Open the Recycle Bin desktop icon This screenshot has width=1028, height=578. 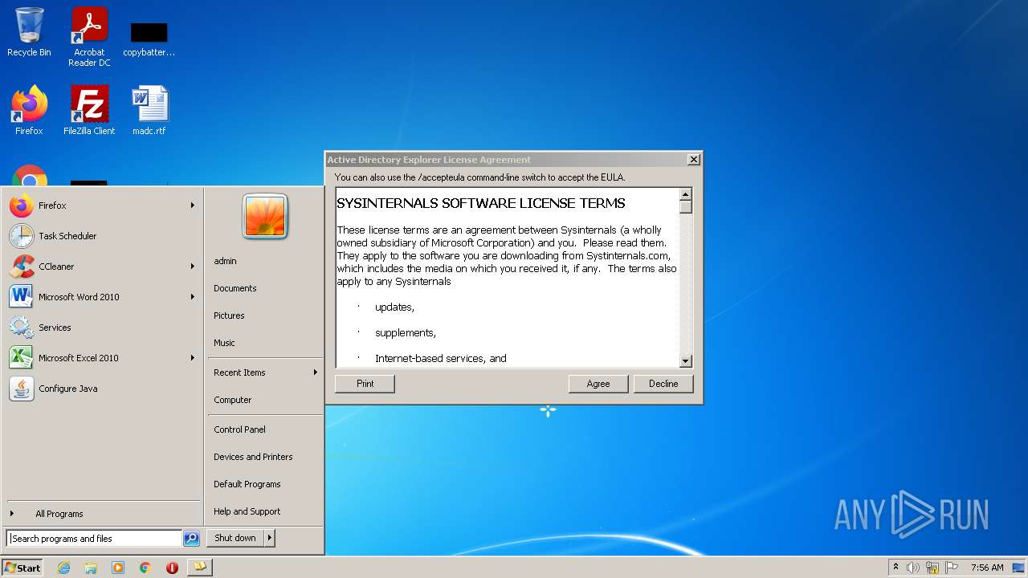coord(29,32)
